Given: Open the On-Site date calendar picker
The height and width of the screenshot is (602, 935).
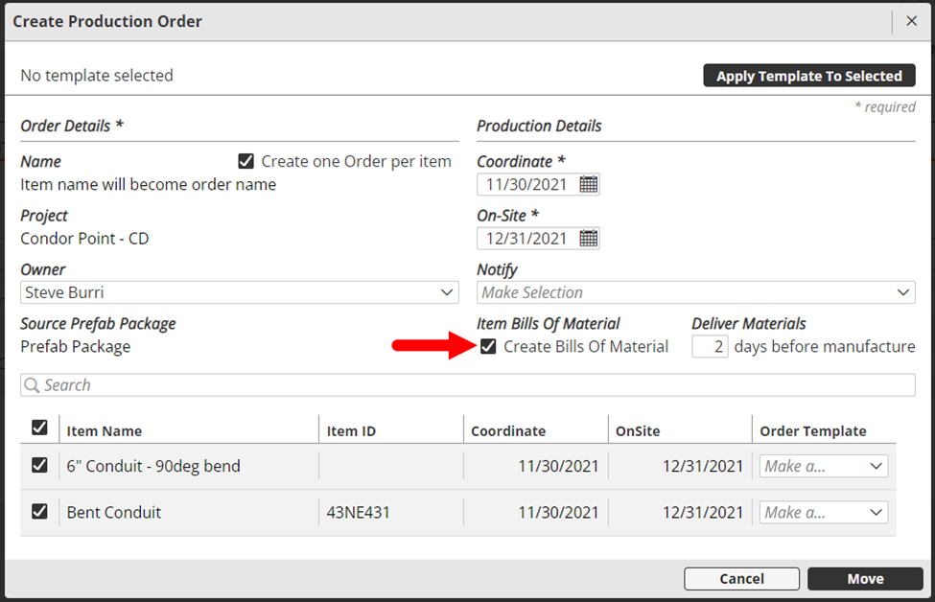Looking at the screenshot, I should [588, 238].
